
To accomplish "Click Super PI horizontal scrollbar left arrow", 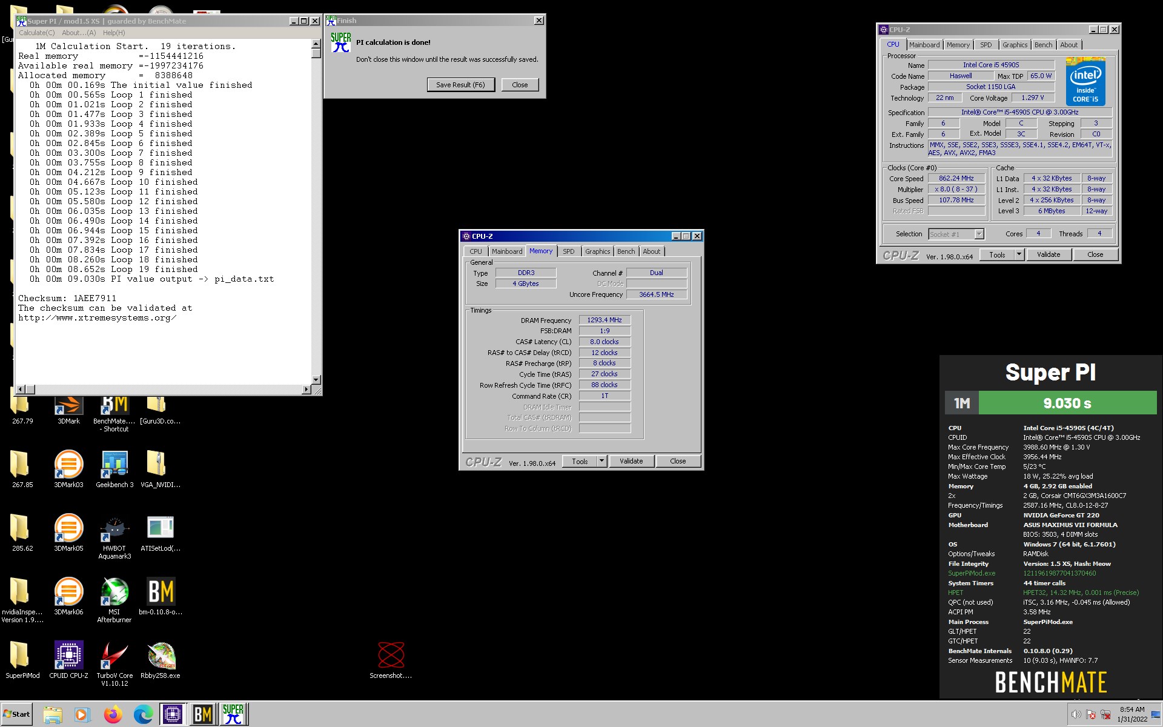I will click(21, 390).
